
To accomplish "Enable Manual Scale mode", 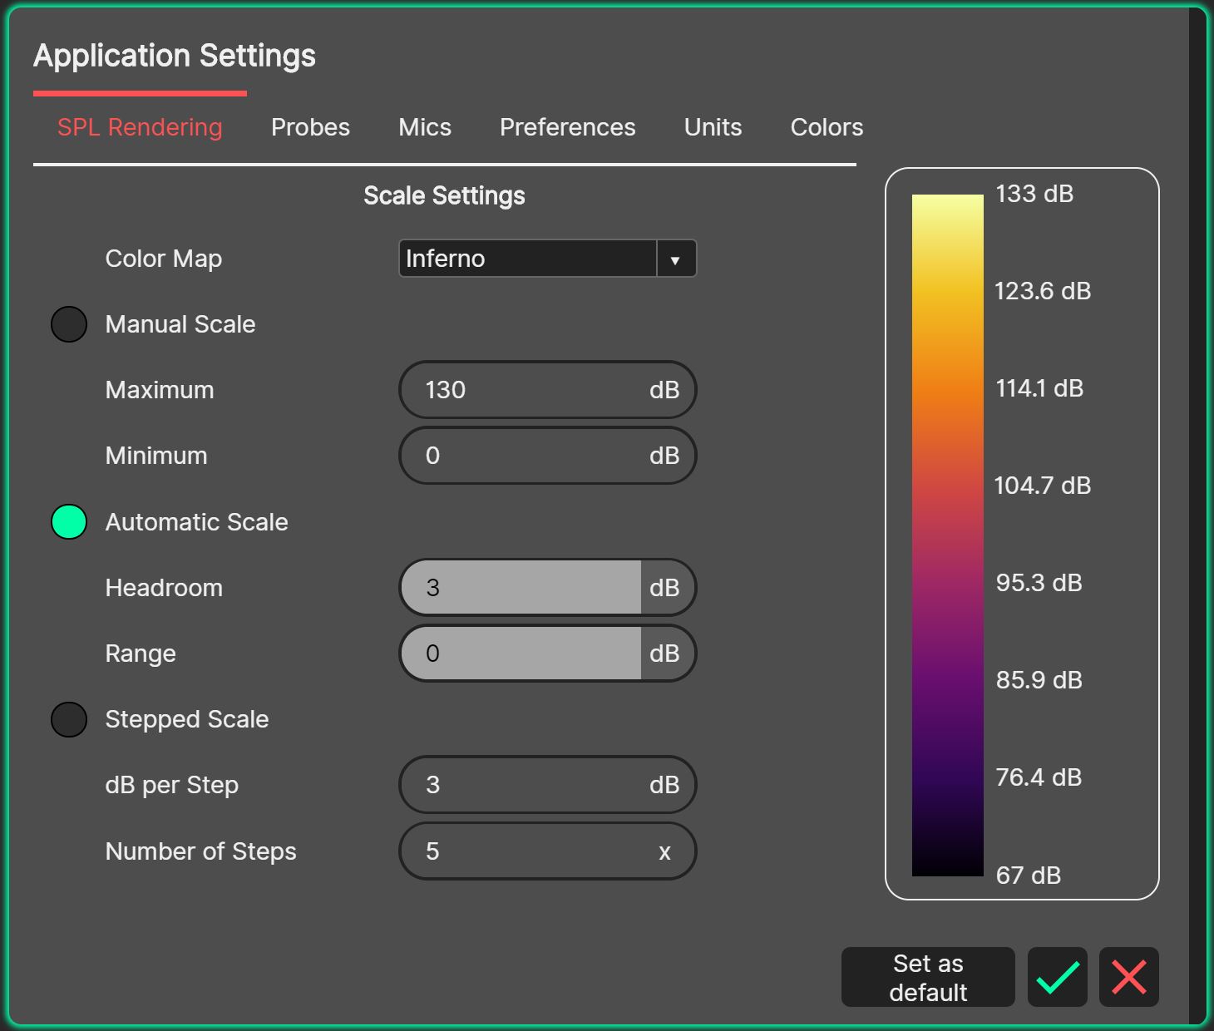I will pos(68,324).
